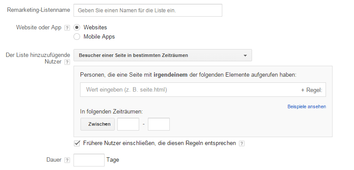Click the Websites label text
Screen dimensions: 354x170
click(95, 27)
